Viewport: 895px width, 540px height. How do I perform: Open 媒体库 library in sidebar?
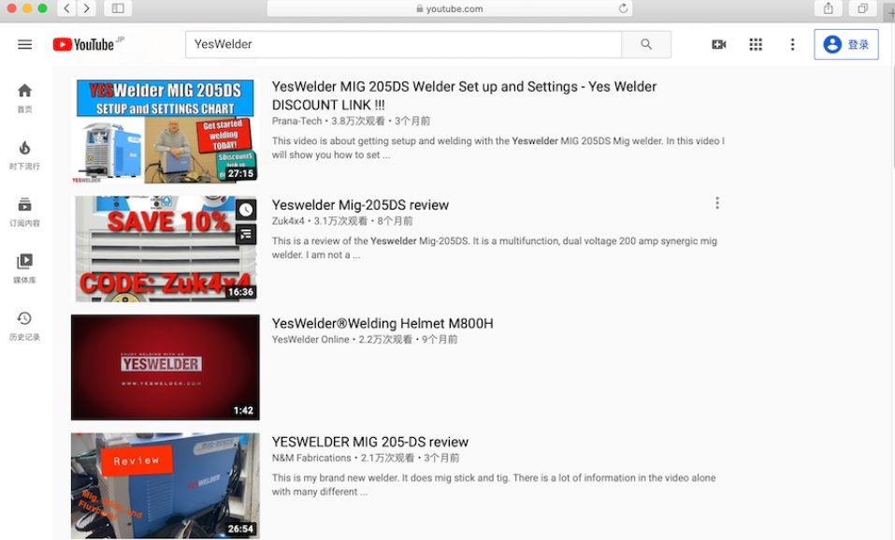(x=24, y=269)
